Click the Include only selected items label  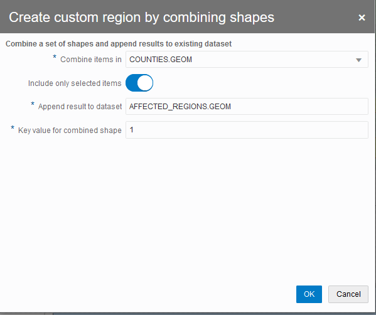click(x=75, y=83)
